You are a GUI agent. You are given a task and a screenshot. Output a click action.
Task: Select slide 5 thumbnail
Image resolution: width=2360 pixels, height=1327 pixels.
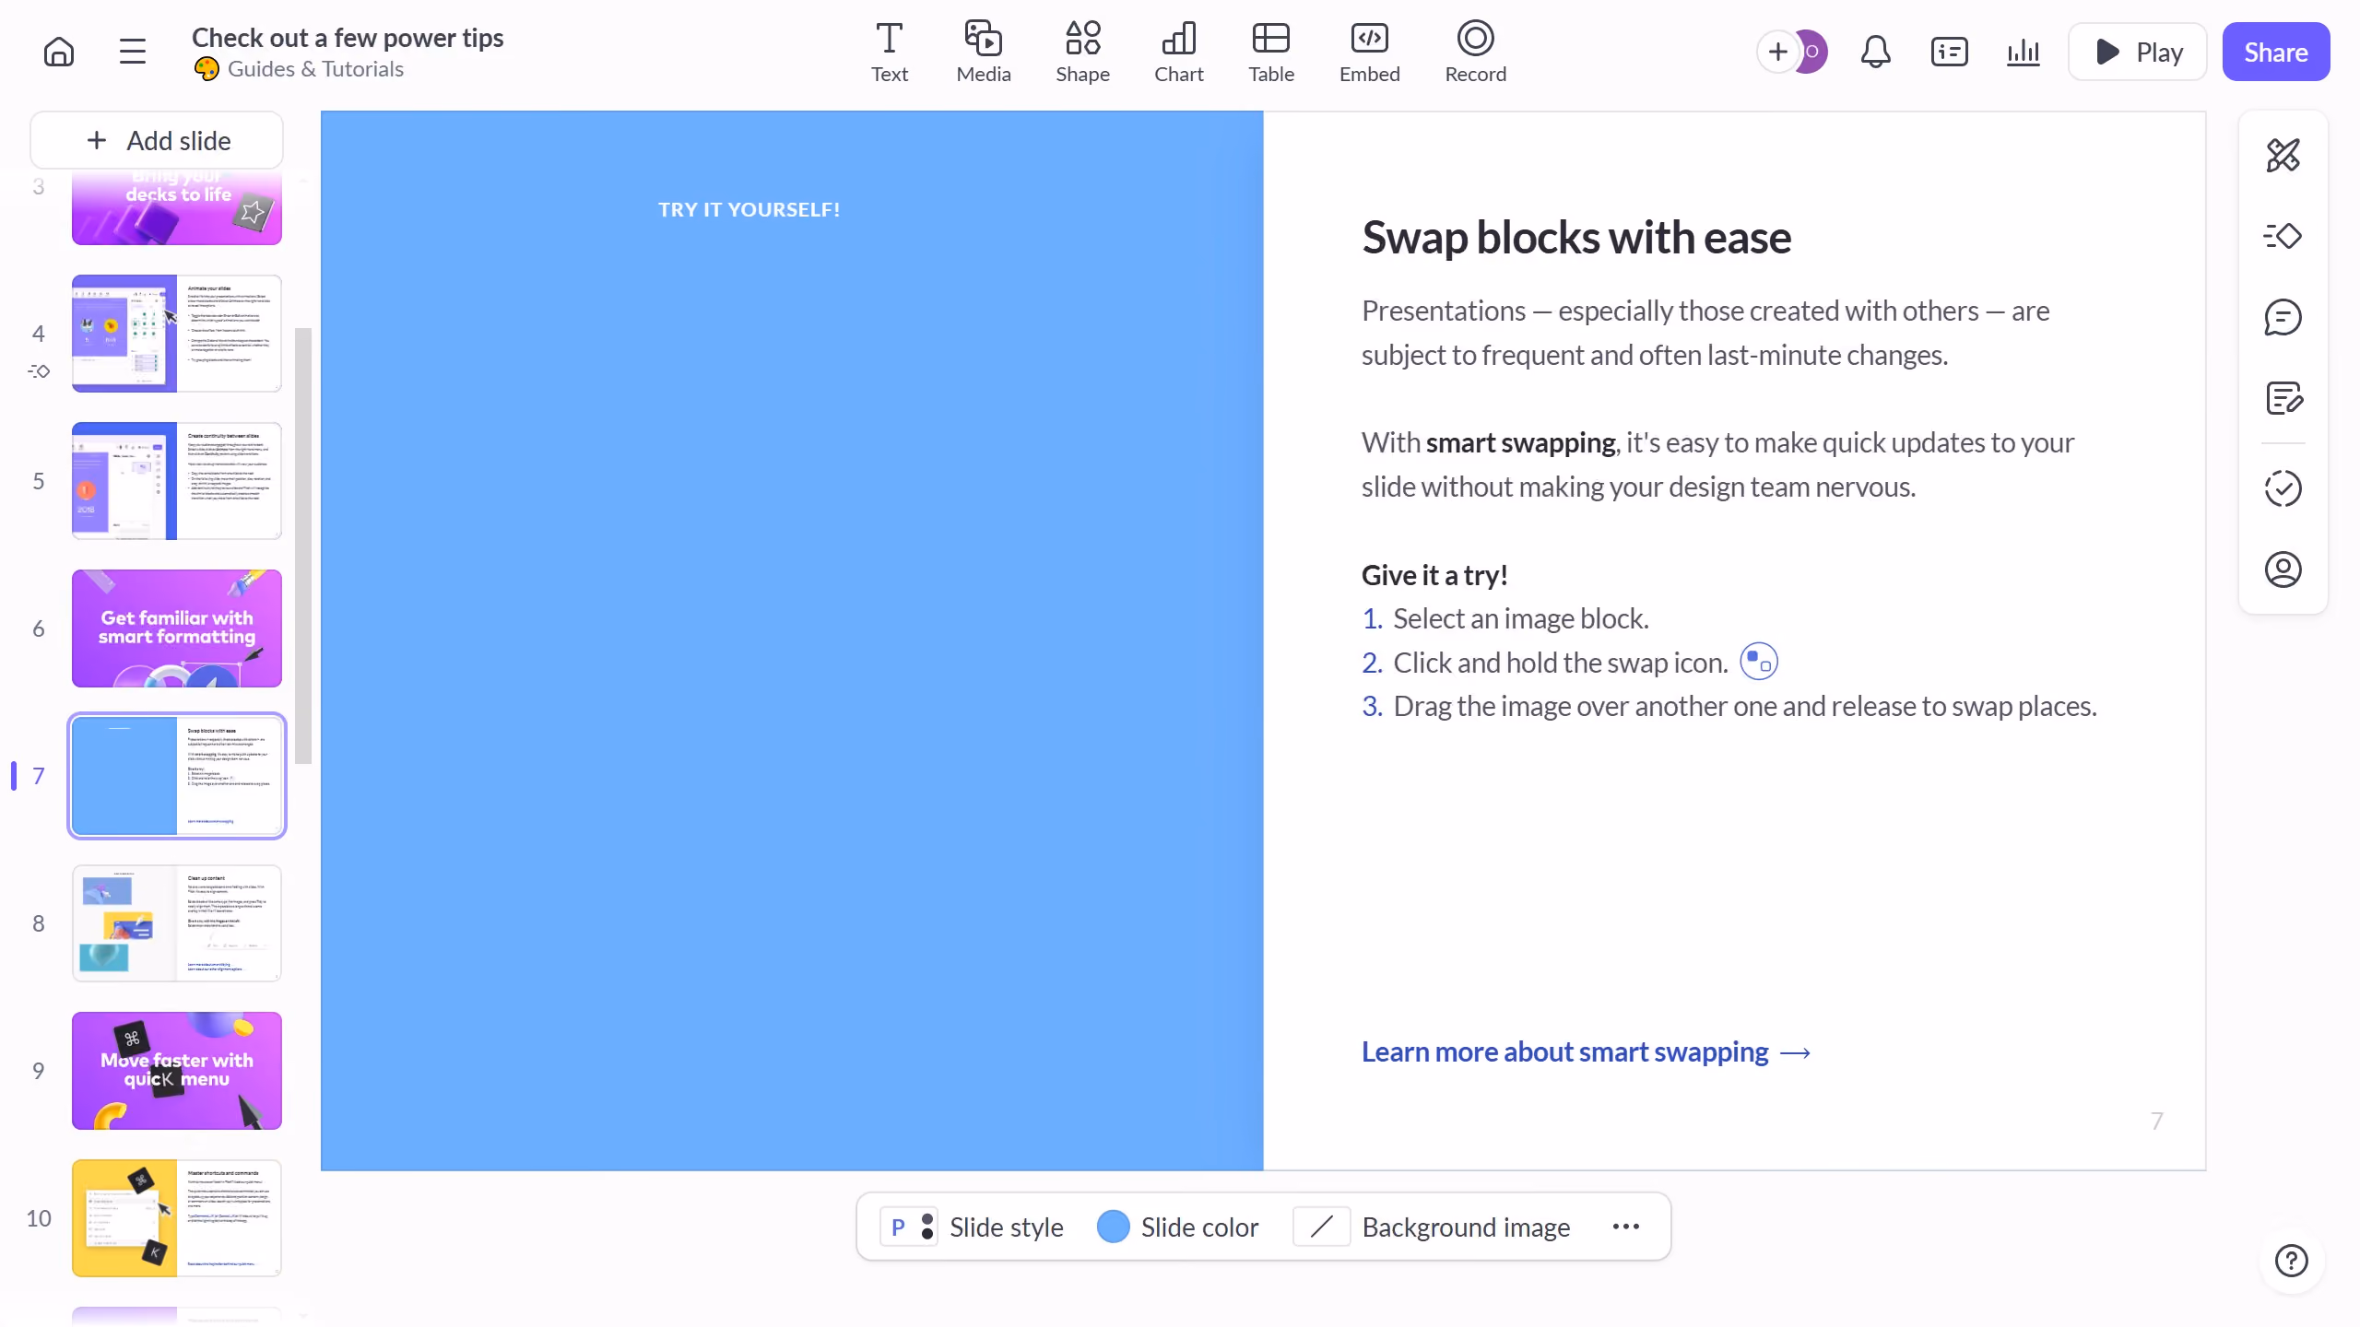tap(177, 481)
